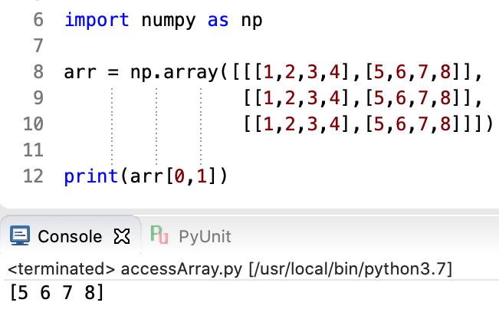
Task: Place cursor on empty line 7
Action: click(230, 47)
